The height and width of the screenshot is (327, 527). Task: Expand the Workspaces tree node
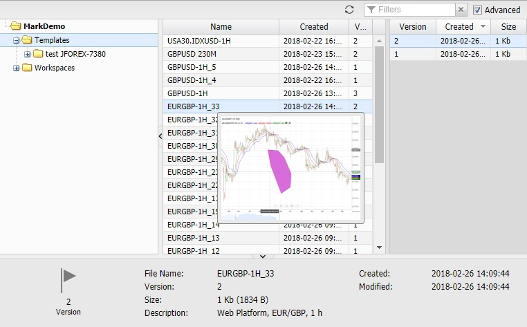(x=17, y=68)
